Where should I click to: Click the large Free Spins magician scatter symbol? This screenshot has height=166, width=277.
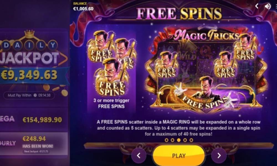(x=111, y=78)
